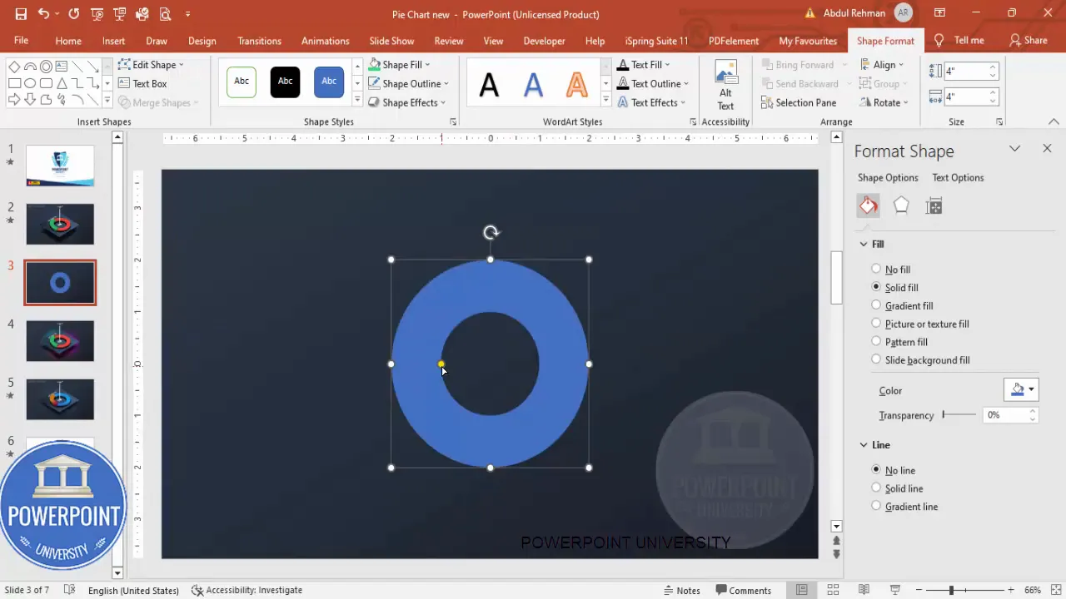Switch to the Insert ribbon tab
Viewport: 1066px width, 599px height.
click(113, 41)
